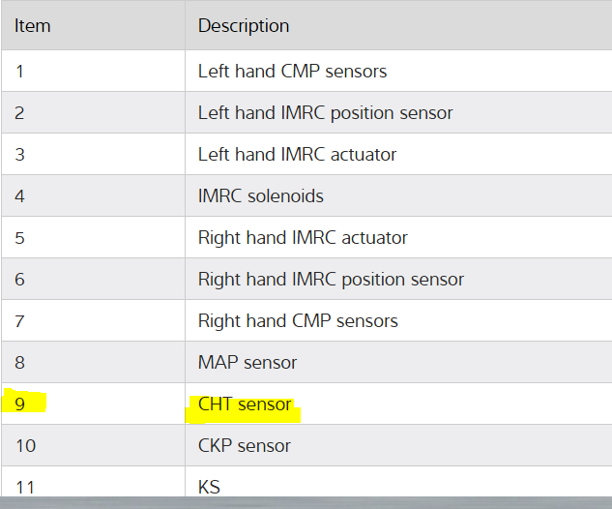Click the Right hand CMP sensors description

(298, 321)
